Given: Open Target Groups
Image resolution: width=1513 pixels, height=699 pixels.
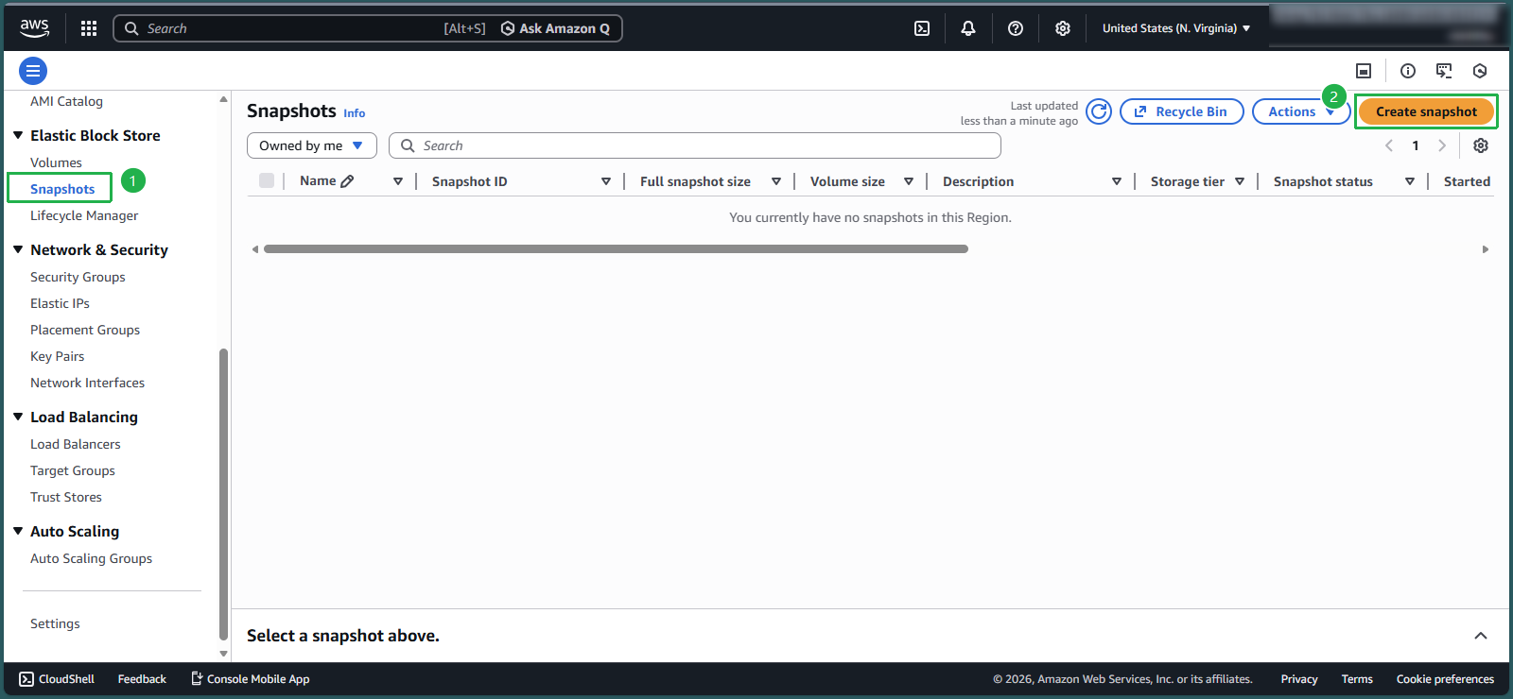Looking at the screenshot, I should click(73, 470).
